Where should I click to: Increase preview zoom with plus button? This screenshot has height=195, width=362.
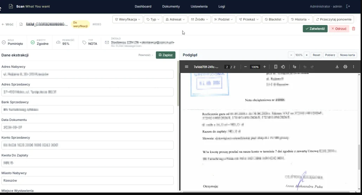pos(307,55)
